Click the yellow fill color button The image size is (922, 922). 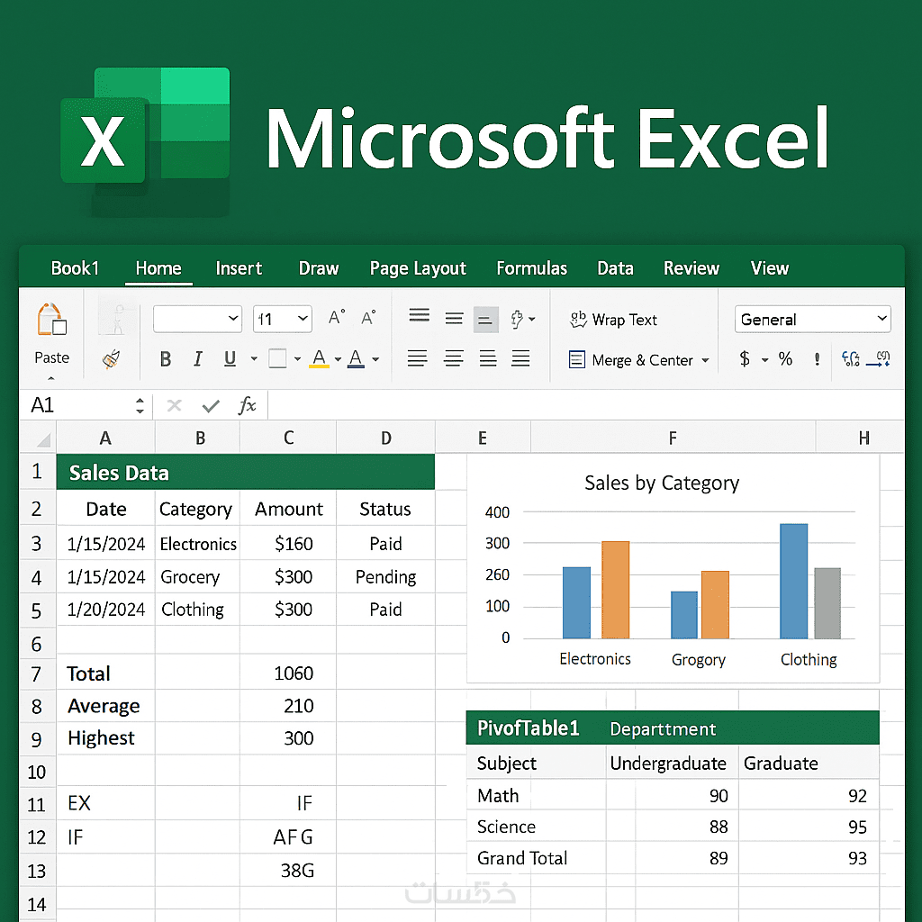coord(320,358)
